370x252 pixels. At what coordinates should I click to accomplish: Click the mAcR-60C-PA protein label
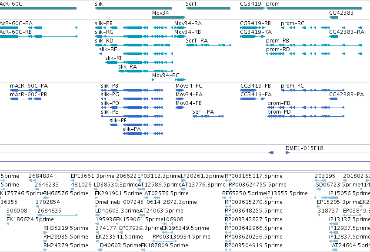coord(29,85)
